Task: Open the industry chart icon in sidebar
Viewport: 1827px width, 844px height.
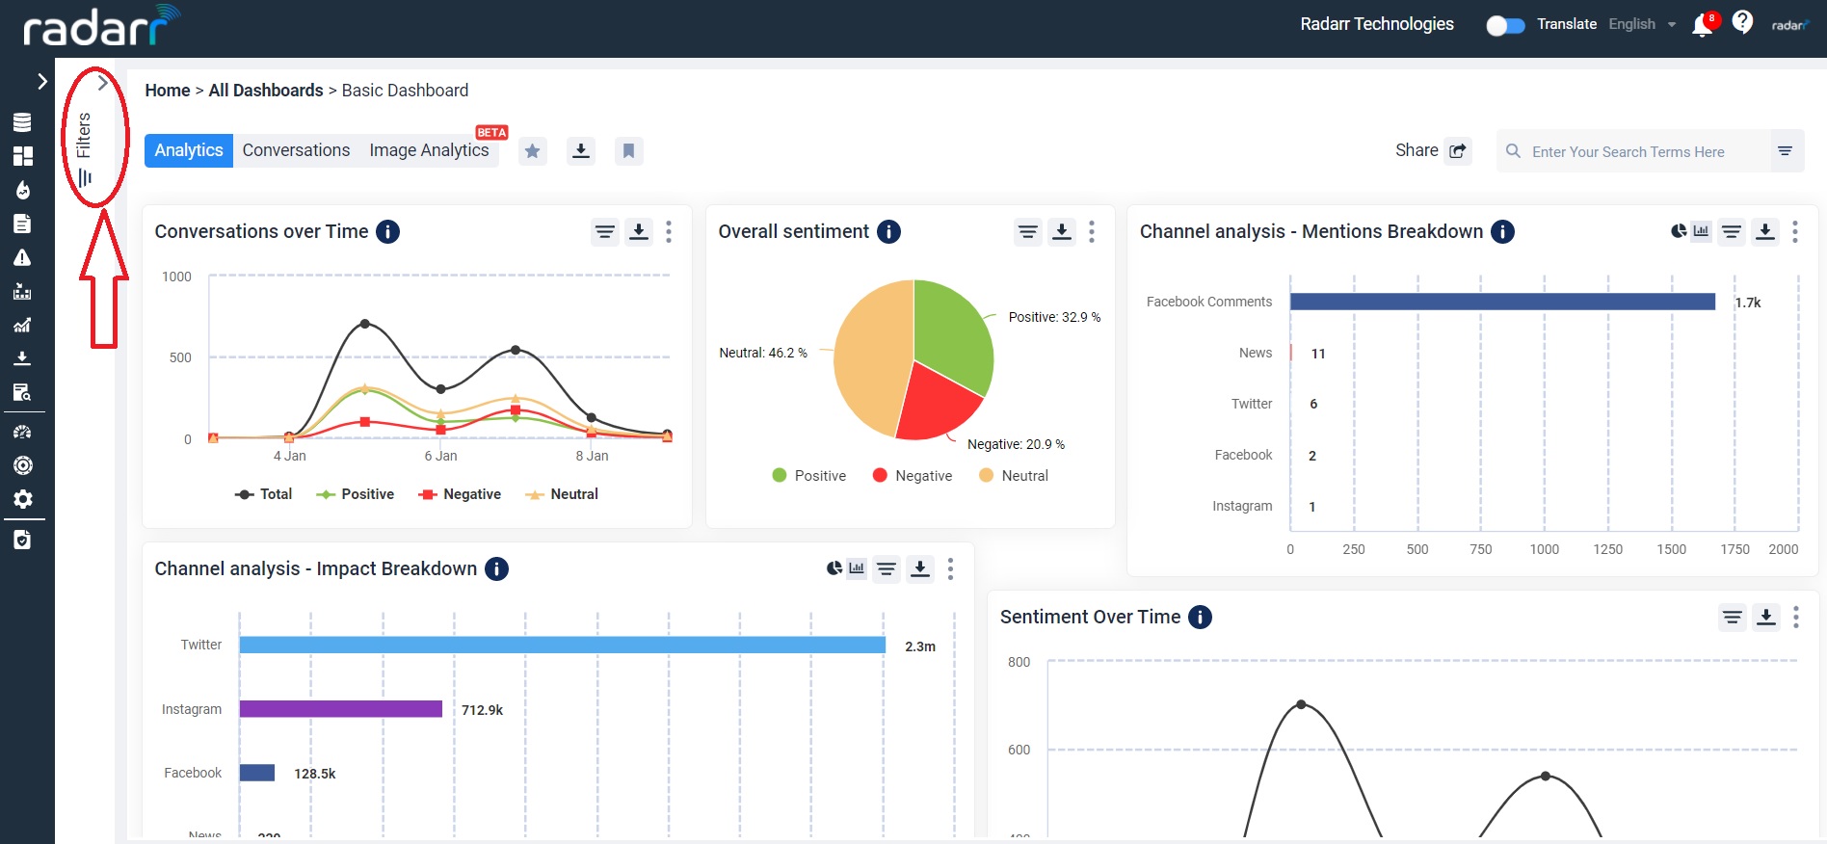Action: tap(22, 291)
